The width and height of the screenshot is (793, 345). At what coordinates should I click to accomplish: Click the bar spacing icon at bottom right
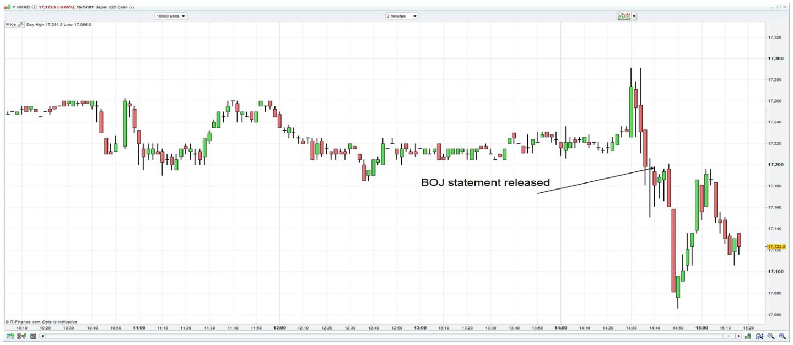(748, 336)
